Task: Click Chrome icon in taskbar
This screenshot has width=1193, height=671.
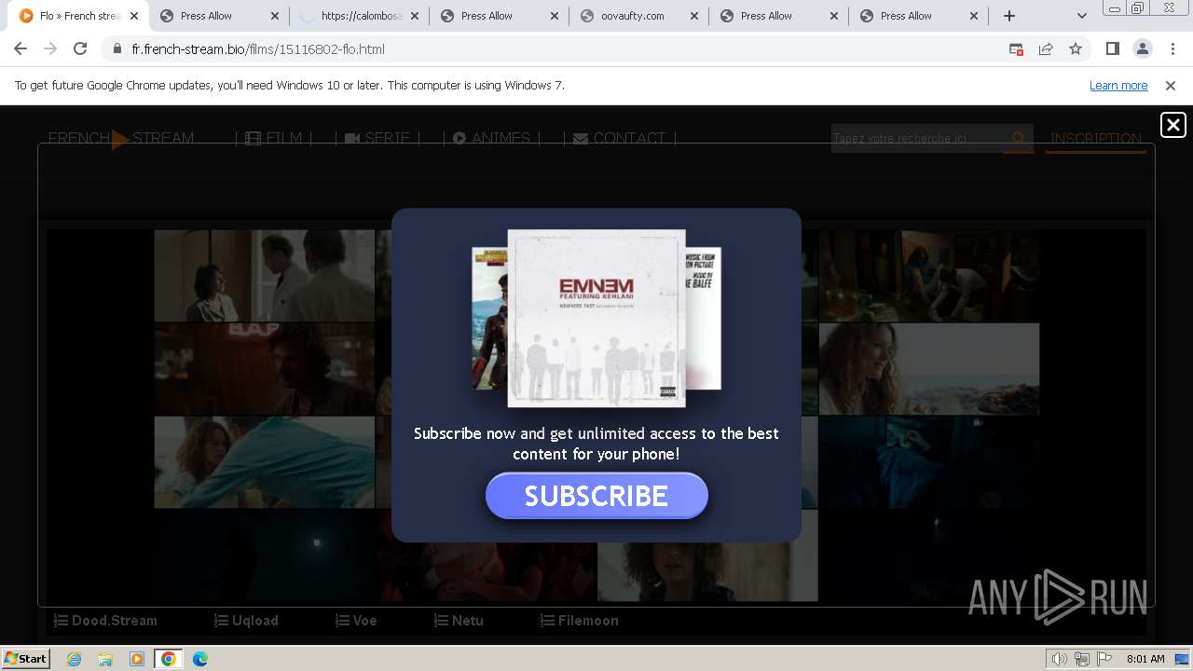Action: tap(169, 659)
